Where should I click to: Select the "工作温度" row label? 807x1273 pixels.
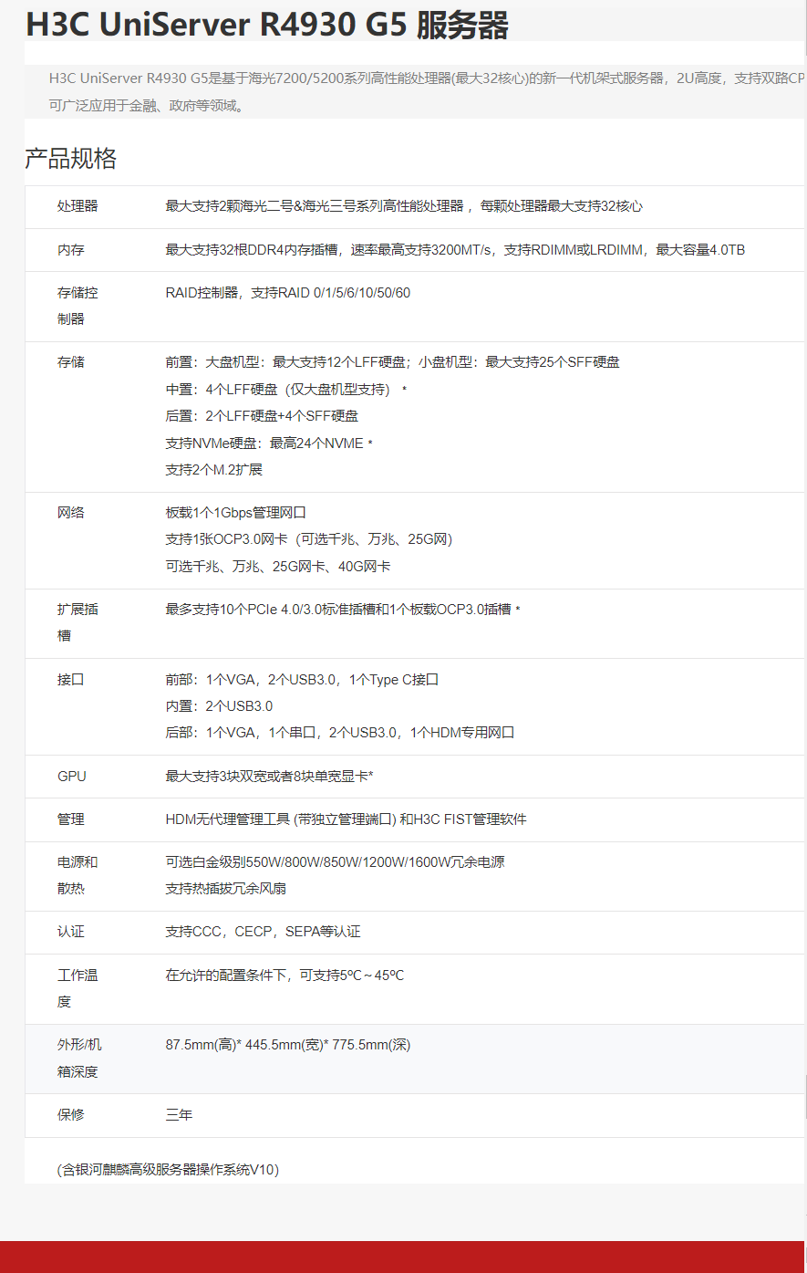78,988
